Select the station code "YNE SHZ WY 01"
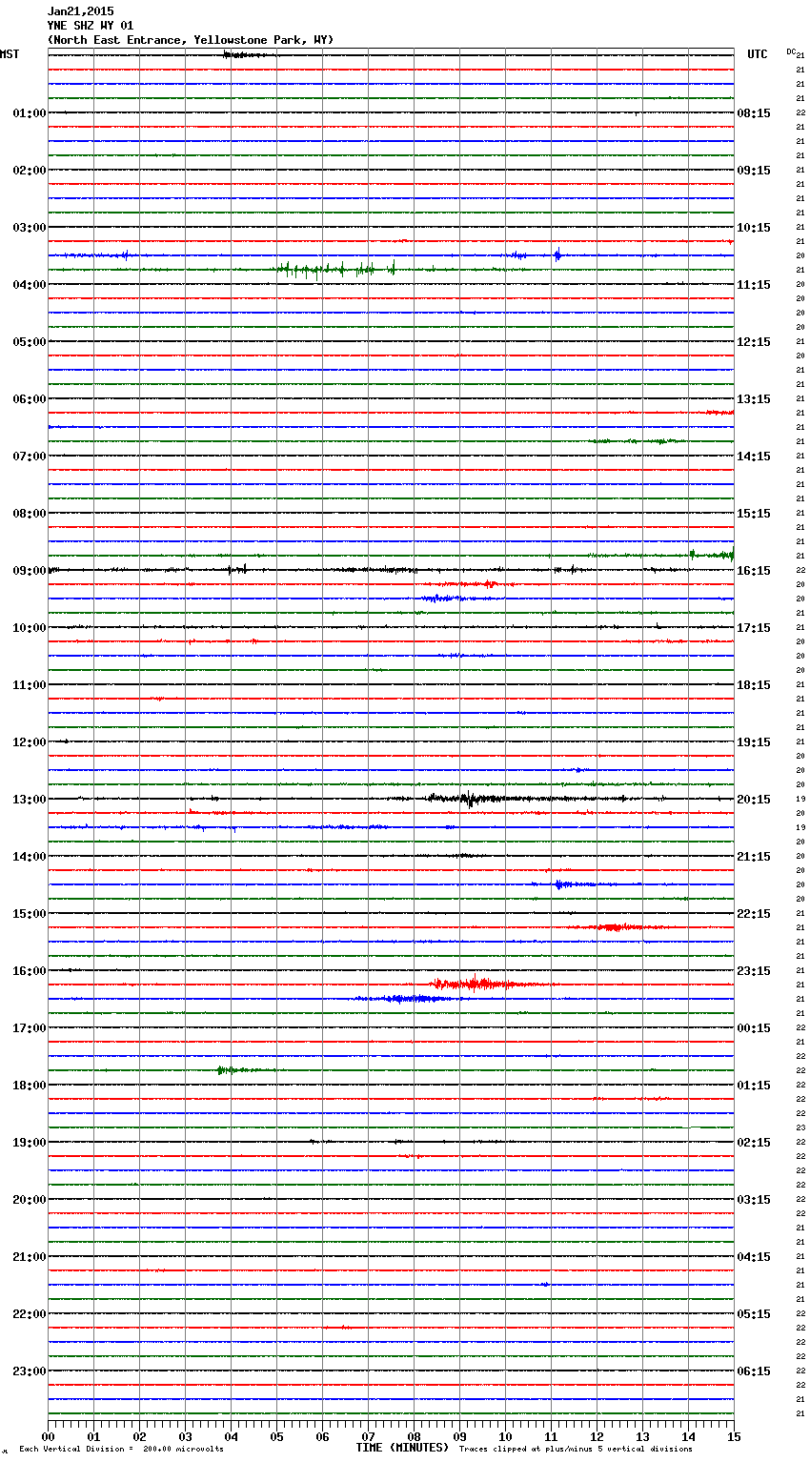810x1462 pixels. [x=91, y=26]
